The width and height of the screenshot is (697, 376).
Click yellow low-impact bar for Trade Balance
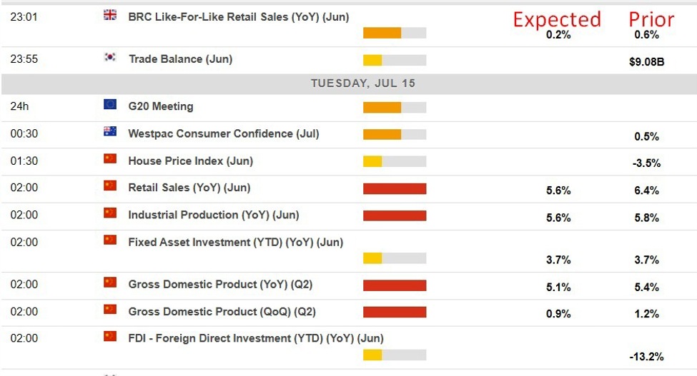[372, 61]
